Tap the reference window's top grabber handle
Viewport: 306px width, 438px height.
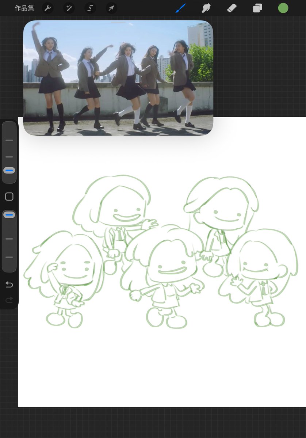[x=118, y=22]
